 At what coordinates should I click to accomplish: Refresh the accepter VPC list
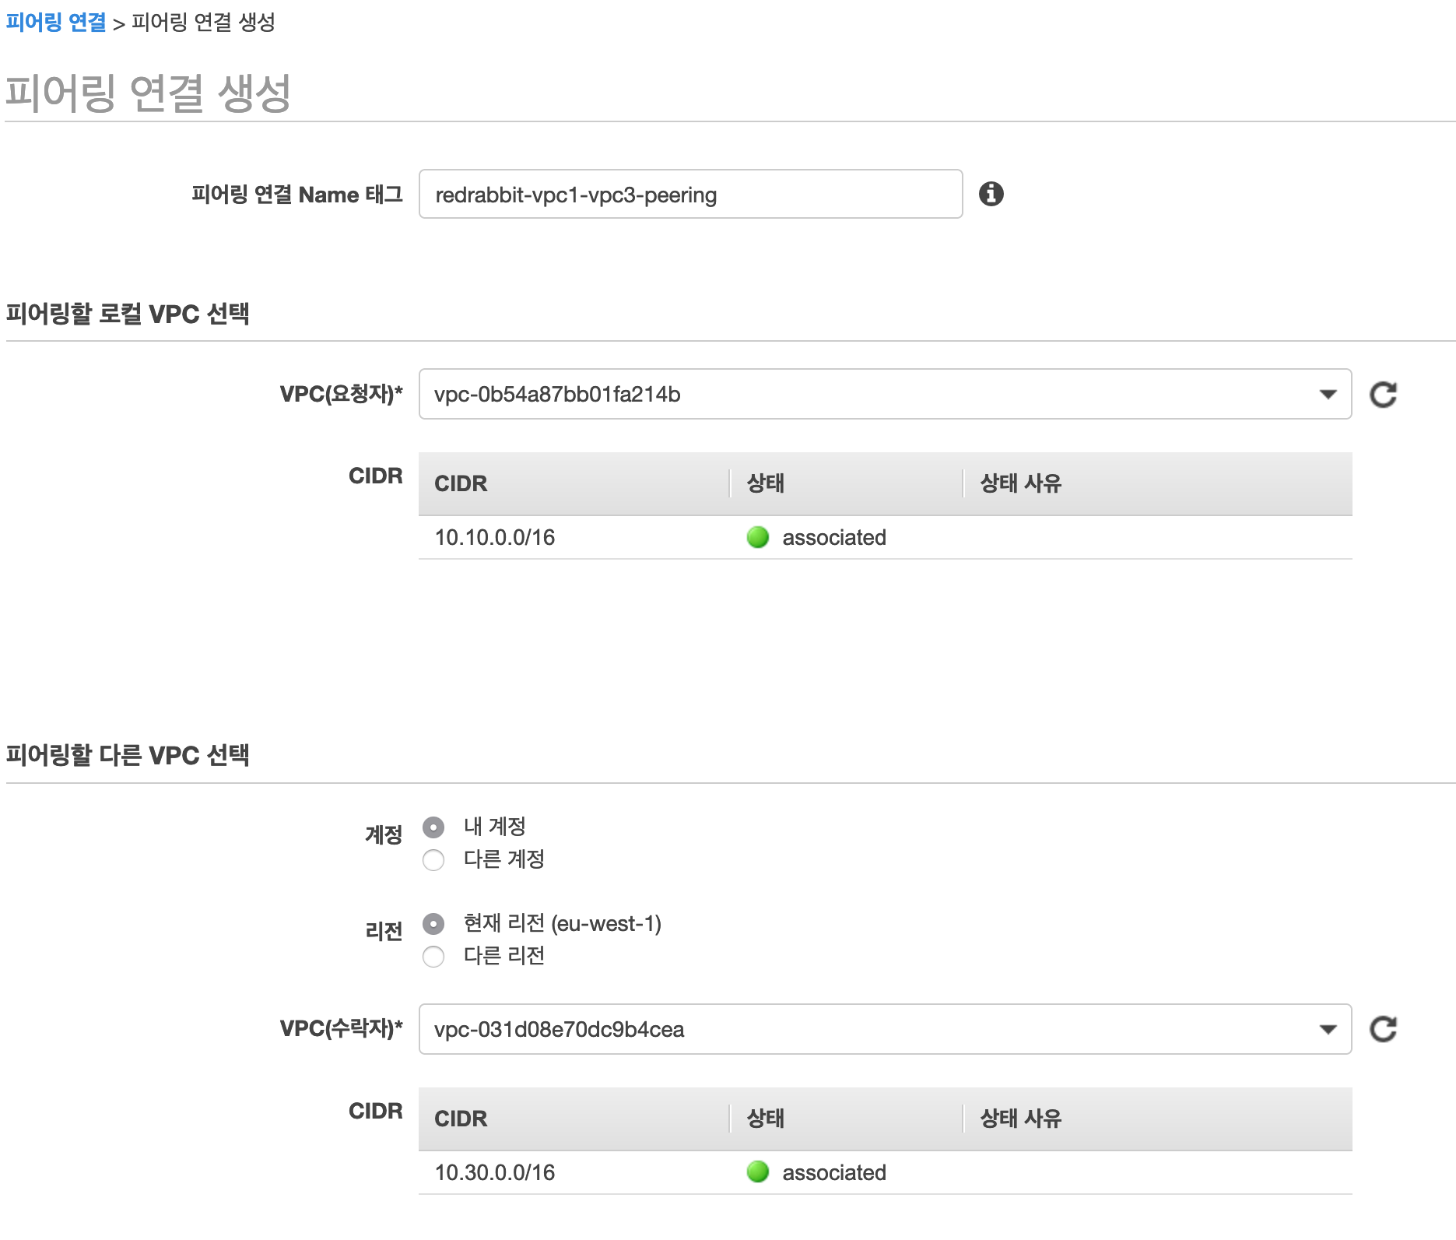1383,1029
